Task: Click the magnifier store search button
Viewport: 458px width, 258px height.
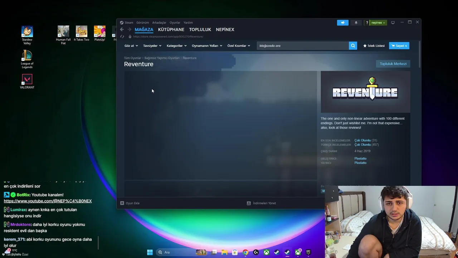Action: pos(353,46)
